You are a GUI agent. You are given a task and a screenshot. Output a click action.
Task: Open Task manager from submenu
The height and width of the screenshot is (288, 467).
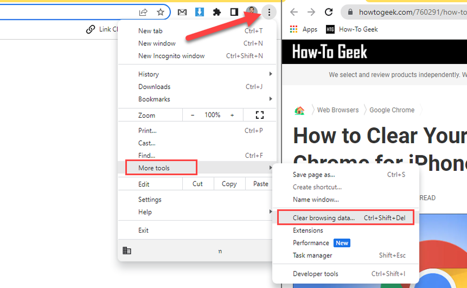point(346,255)
